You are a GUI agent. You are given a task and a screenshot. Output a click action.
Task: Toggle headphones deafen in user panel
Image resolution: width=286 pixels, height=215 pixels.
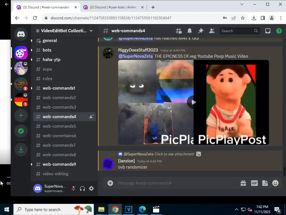[x=82, y=188]
